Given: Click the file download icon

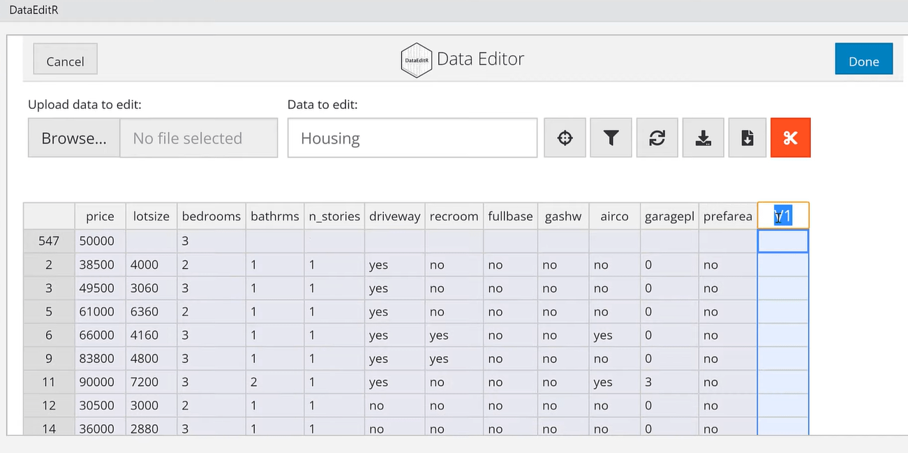Looking at the screenshot, I should 747,138.
